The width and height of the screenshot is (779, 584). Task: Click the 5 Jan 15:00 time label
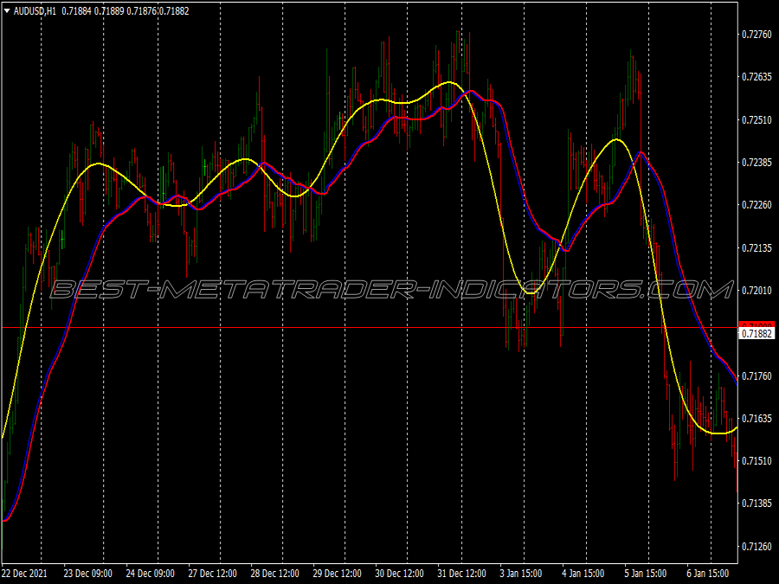tap(646, 574)
